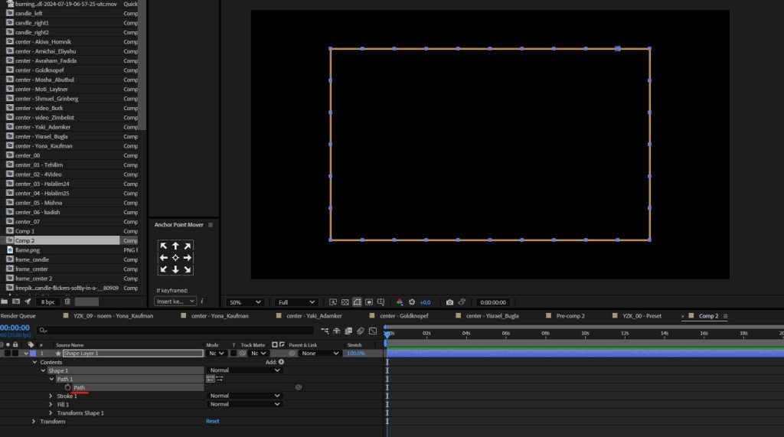Click the 8 bpc color depth button
The height and width of the screenshot is (437, 784).
click(x=48, y=302)
